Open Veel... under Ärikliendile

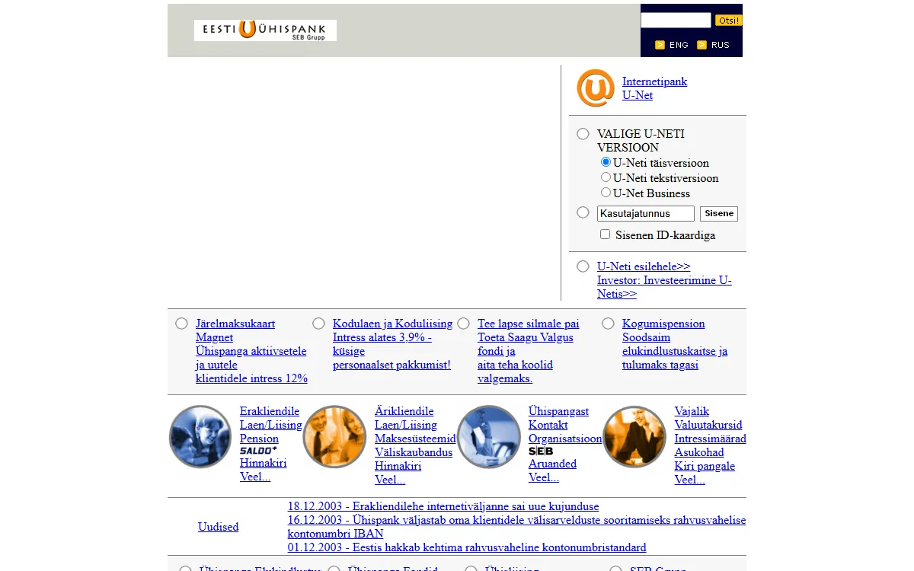point(390,480)
